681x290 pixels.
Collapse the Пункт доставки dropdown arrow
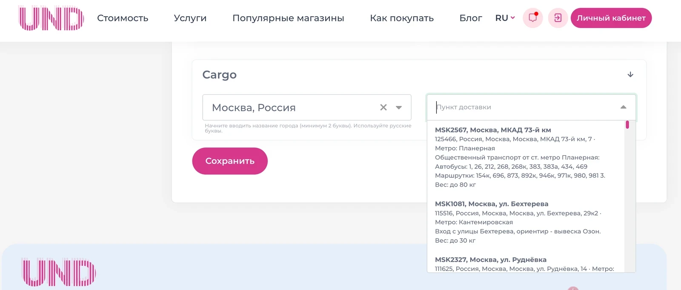point(623,107)
